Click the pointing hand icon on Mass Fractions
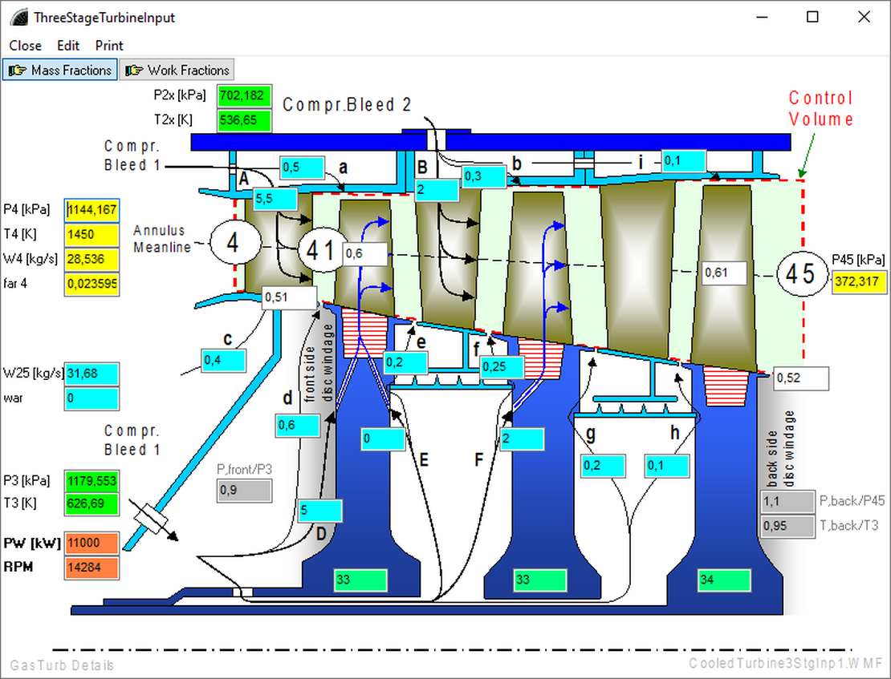Screen dimensions: 891x679 pos(18,71)
